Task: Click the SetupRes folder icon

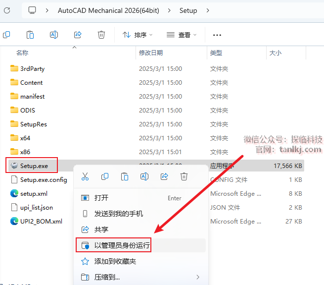Action: point(14,123)
